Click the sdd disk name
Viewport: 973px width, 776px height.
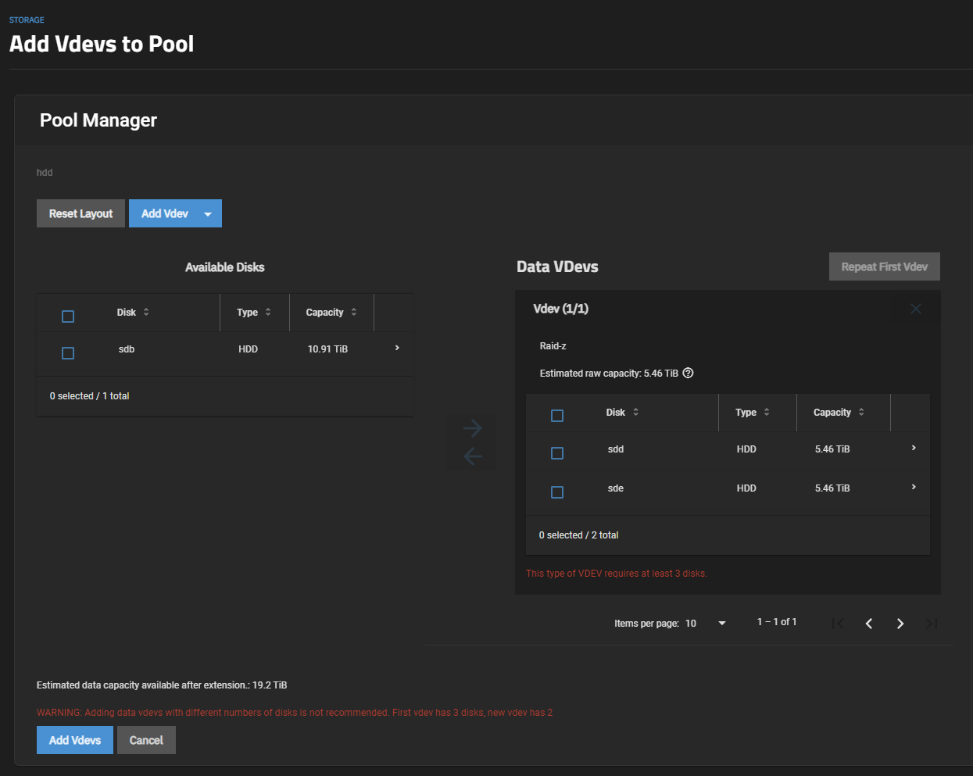tap(616, 449)
